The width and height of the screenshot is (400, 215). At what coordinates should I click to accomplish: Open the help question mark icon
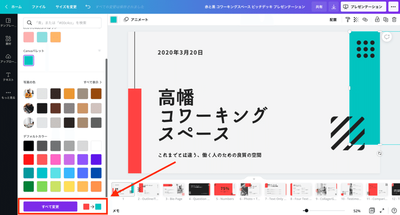pyautogui.click(x=394, y=210)
